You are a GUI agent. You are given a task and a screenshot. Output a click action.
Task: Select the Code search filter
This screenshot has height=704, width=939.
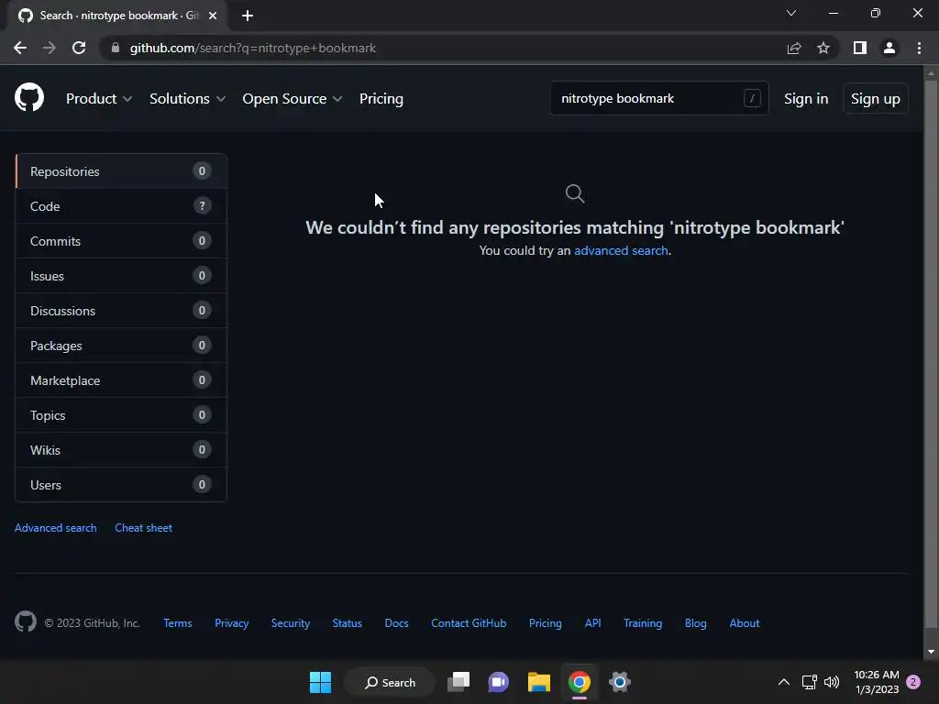point(121,206)
